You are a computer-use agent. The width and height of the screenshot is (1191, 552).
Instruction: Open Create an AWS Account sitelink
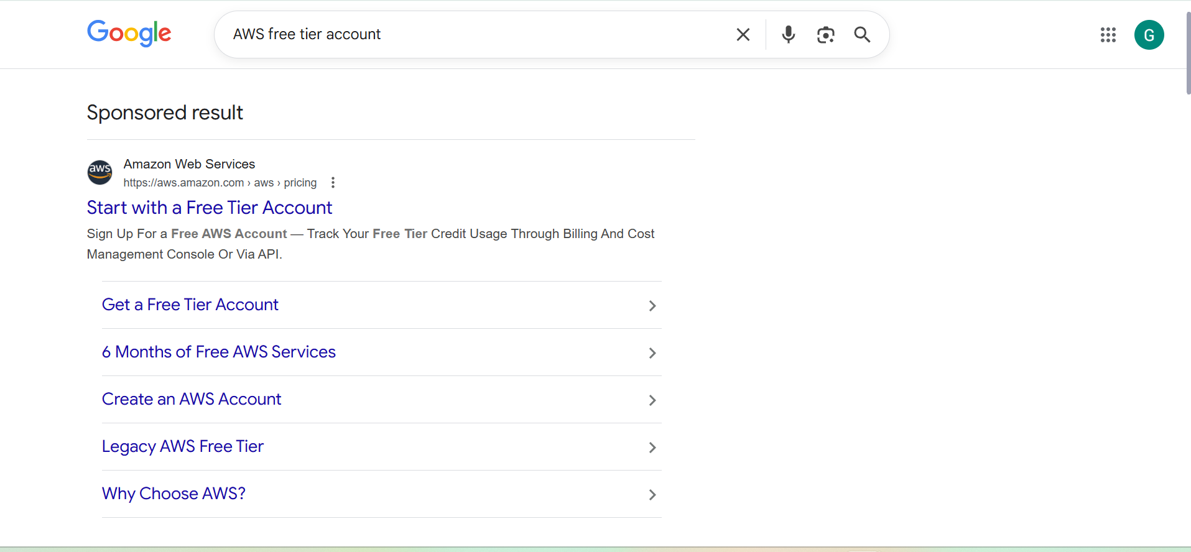192,399
